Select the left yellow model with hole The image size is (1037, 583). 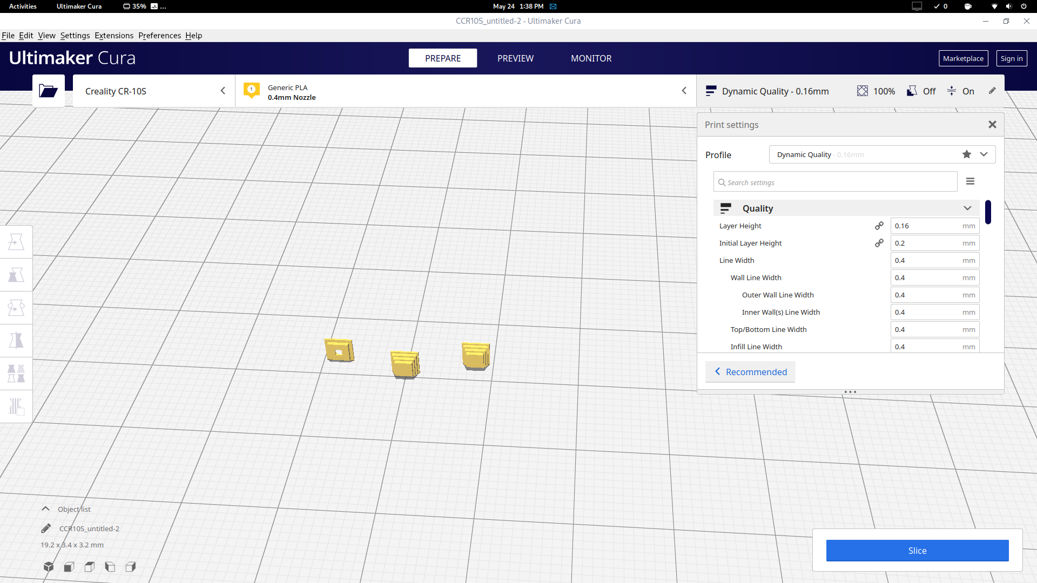point(339,350)
